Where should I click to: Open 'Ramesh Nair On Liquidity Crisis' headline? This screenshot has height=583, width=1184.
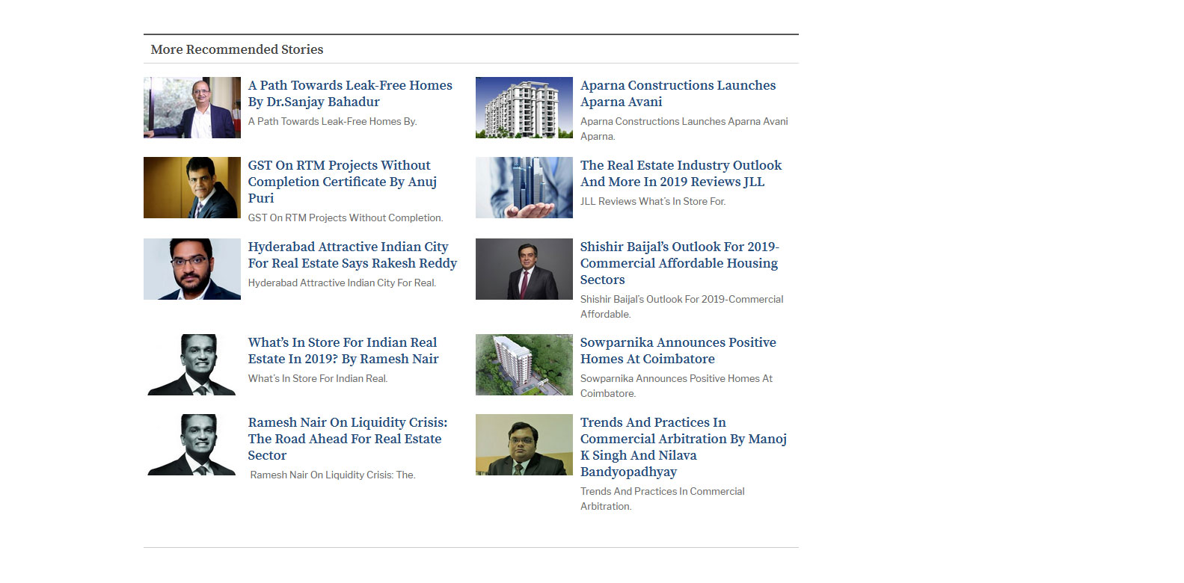(348, 439)
